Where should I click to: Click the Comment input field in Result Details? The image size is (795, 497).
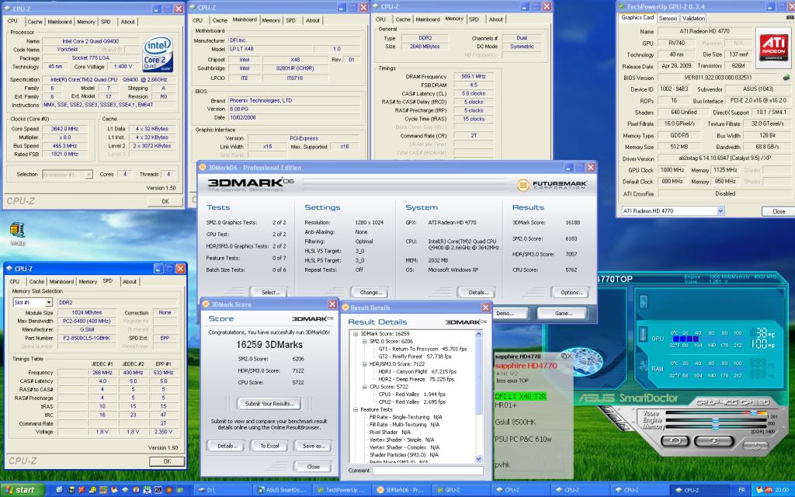tap(427, 470)
